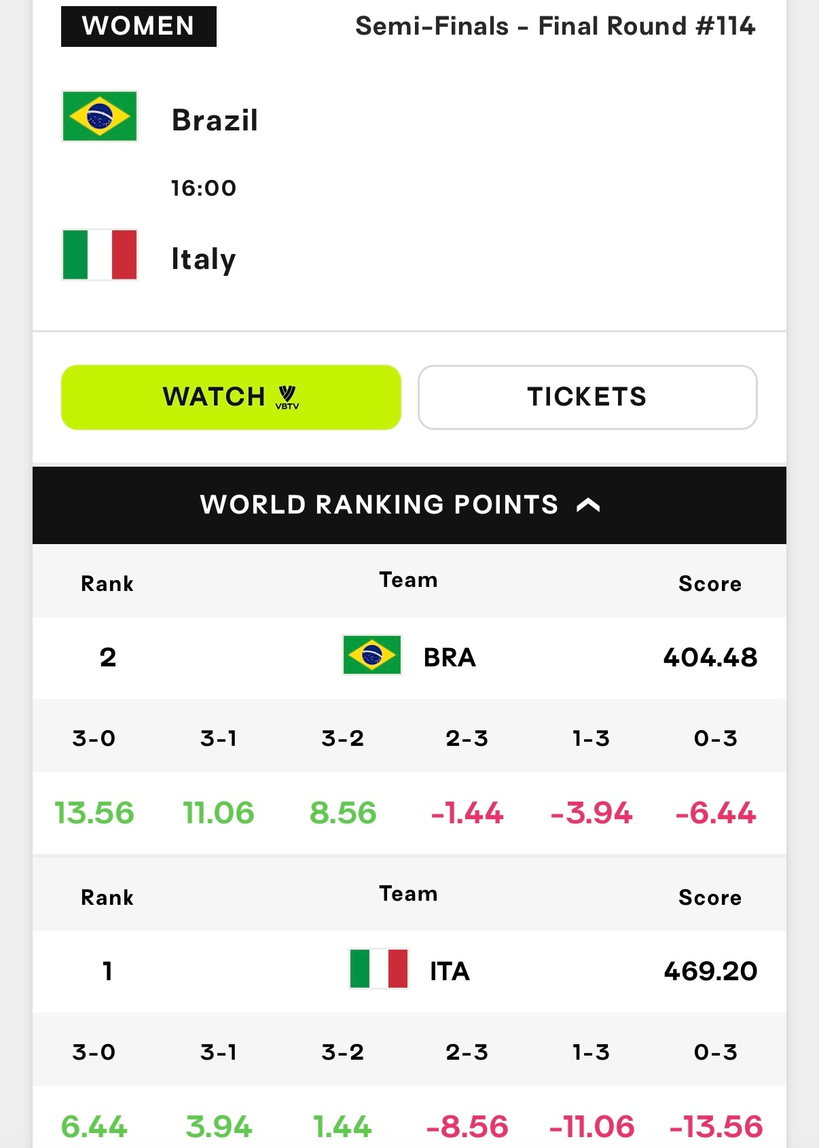819x1148 pixels.
Task: Open the Italy team name
Action: (203, 259)
